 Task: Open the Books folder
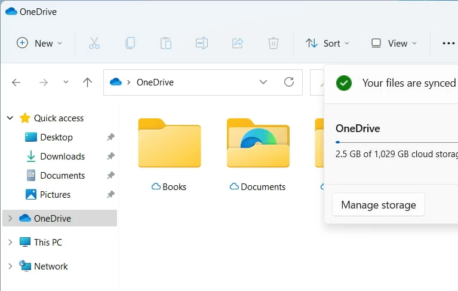tap(169, 143)
